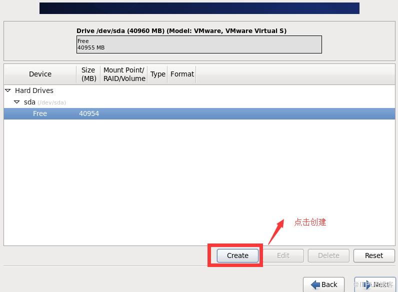Collapse the Hard Drives tree node
Viewport: 398px width, 292px height.
[8, 90]
